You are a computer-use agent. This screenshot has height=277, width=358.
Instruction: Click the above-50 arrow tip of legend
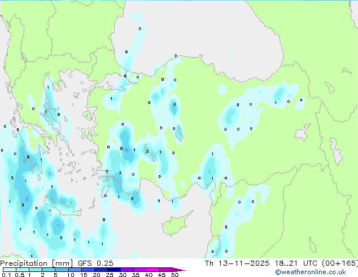179,270
